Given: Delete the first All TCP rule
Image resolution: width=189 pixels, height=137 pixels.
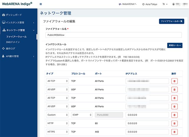Looking at the screenshot, I should (x=174, y=81).
